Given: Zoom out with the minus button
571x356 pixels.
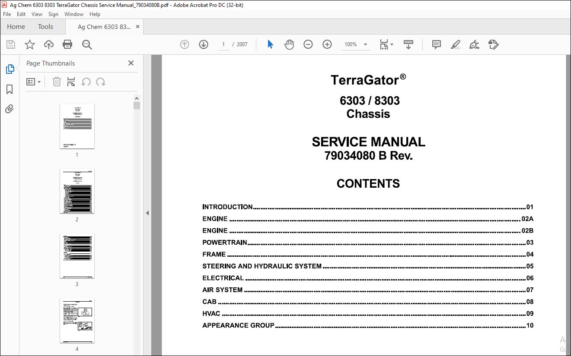Looking at the screenshot, I should (308, 44).
